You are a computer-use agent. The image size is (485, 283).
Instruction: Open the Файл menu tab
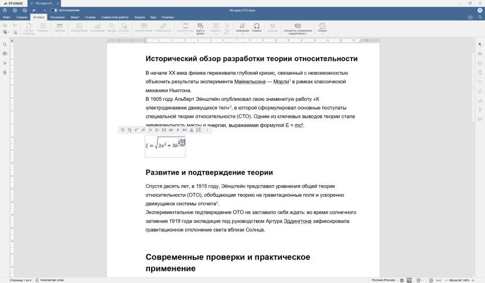[x=6, y=18]
